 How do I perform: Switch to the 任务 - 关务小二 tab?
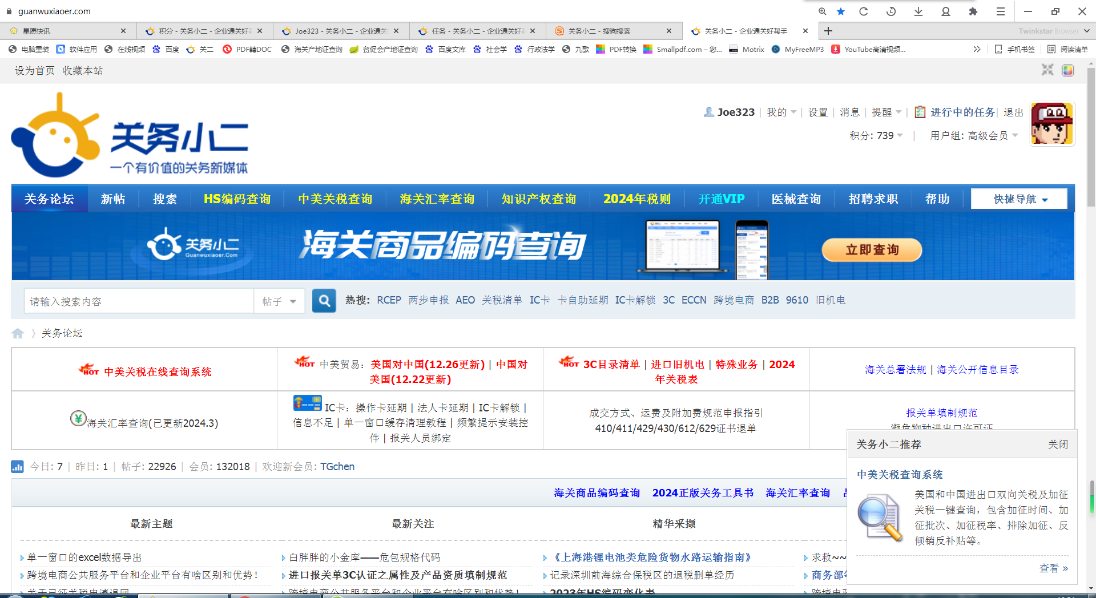click(x=477, y=31)
